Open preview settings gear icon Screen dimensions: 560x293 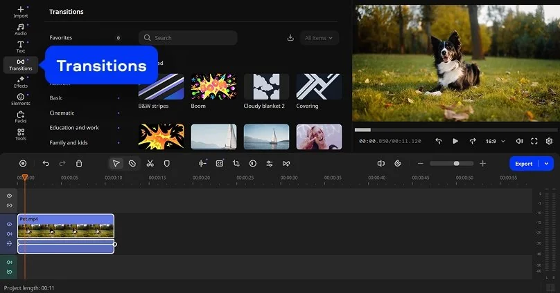coord(549,141)
